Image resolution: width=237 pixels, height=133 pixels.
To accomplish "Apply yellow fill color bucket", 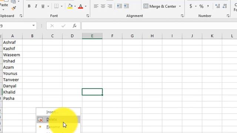I will [x=70, y=6].
